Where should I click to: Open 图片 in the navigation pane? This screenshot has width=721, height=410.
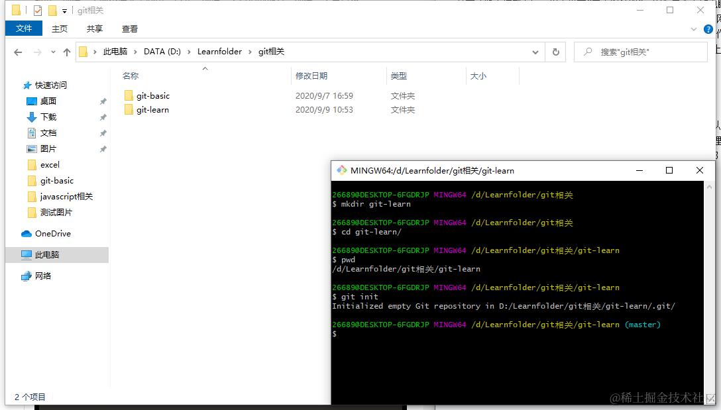click(x=48, y=148)
